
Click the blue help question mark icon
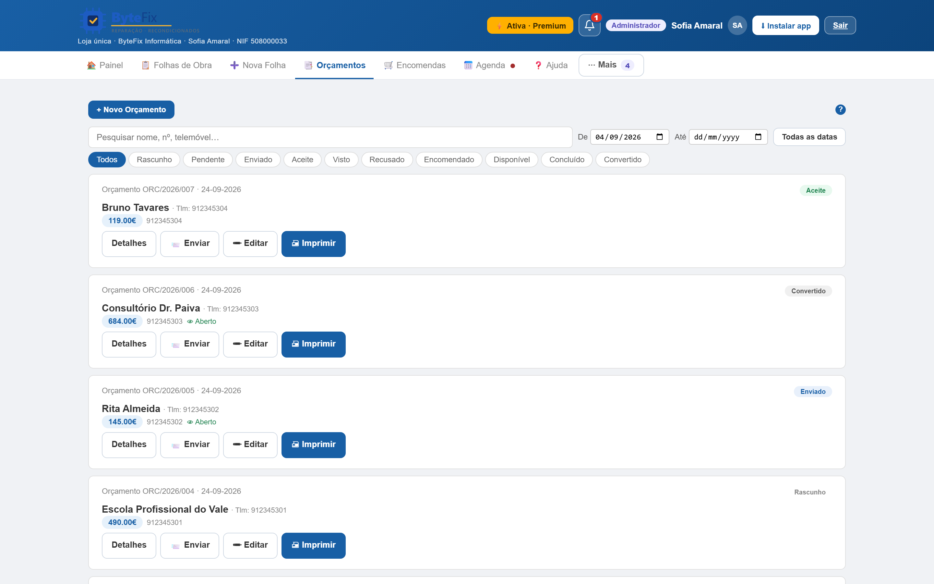(x=840, y=110)
